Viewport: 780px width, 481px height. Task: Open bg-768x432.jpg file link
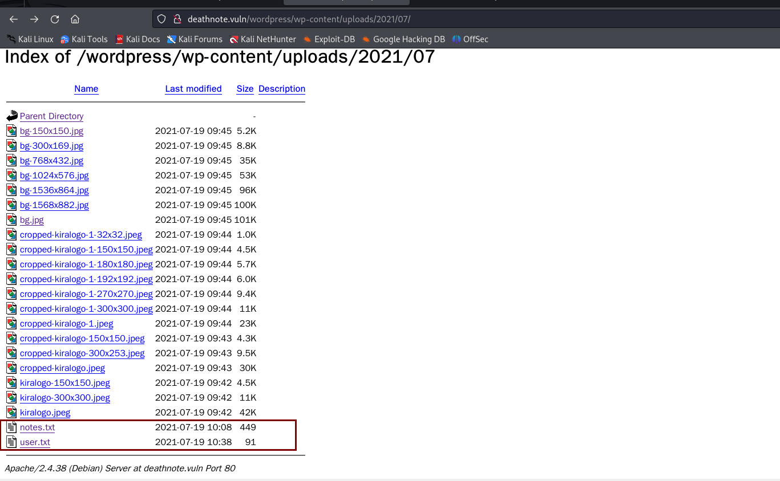[51, 161]
